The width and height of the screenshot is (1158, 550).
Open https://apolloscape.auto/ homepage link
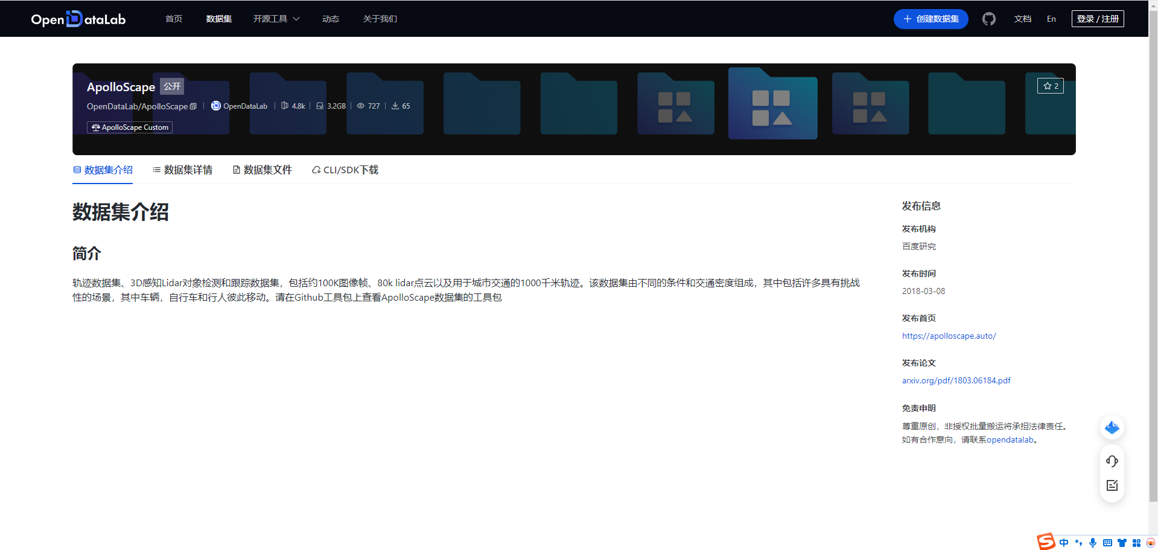[949, 336]
